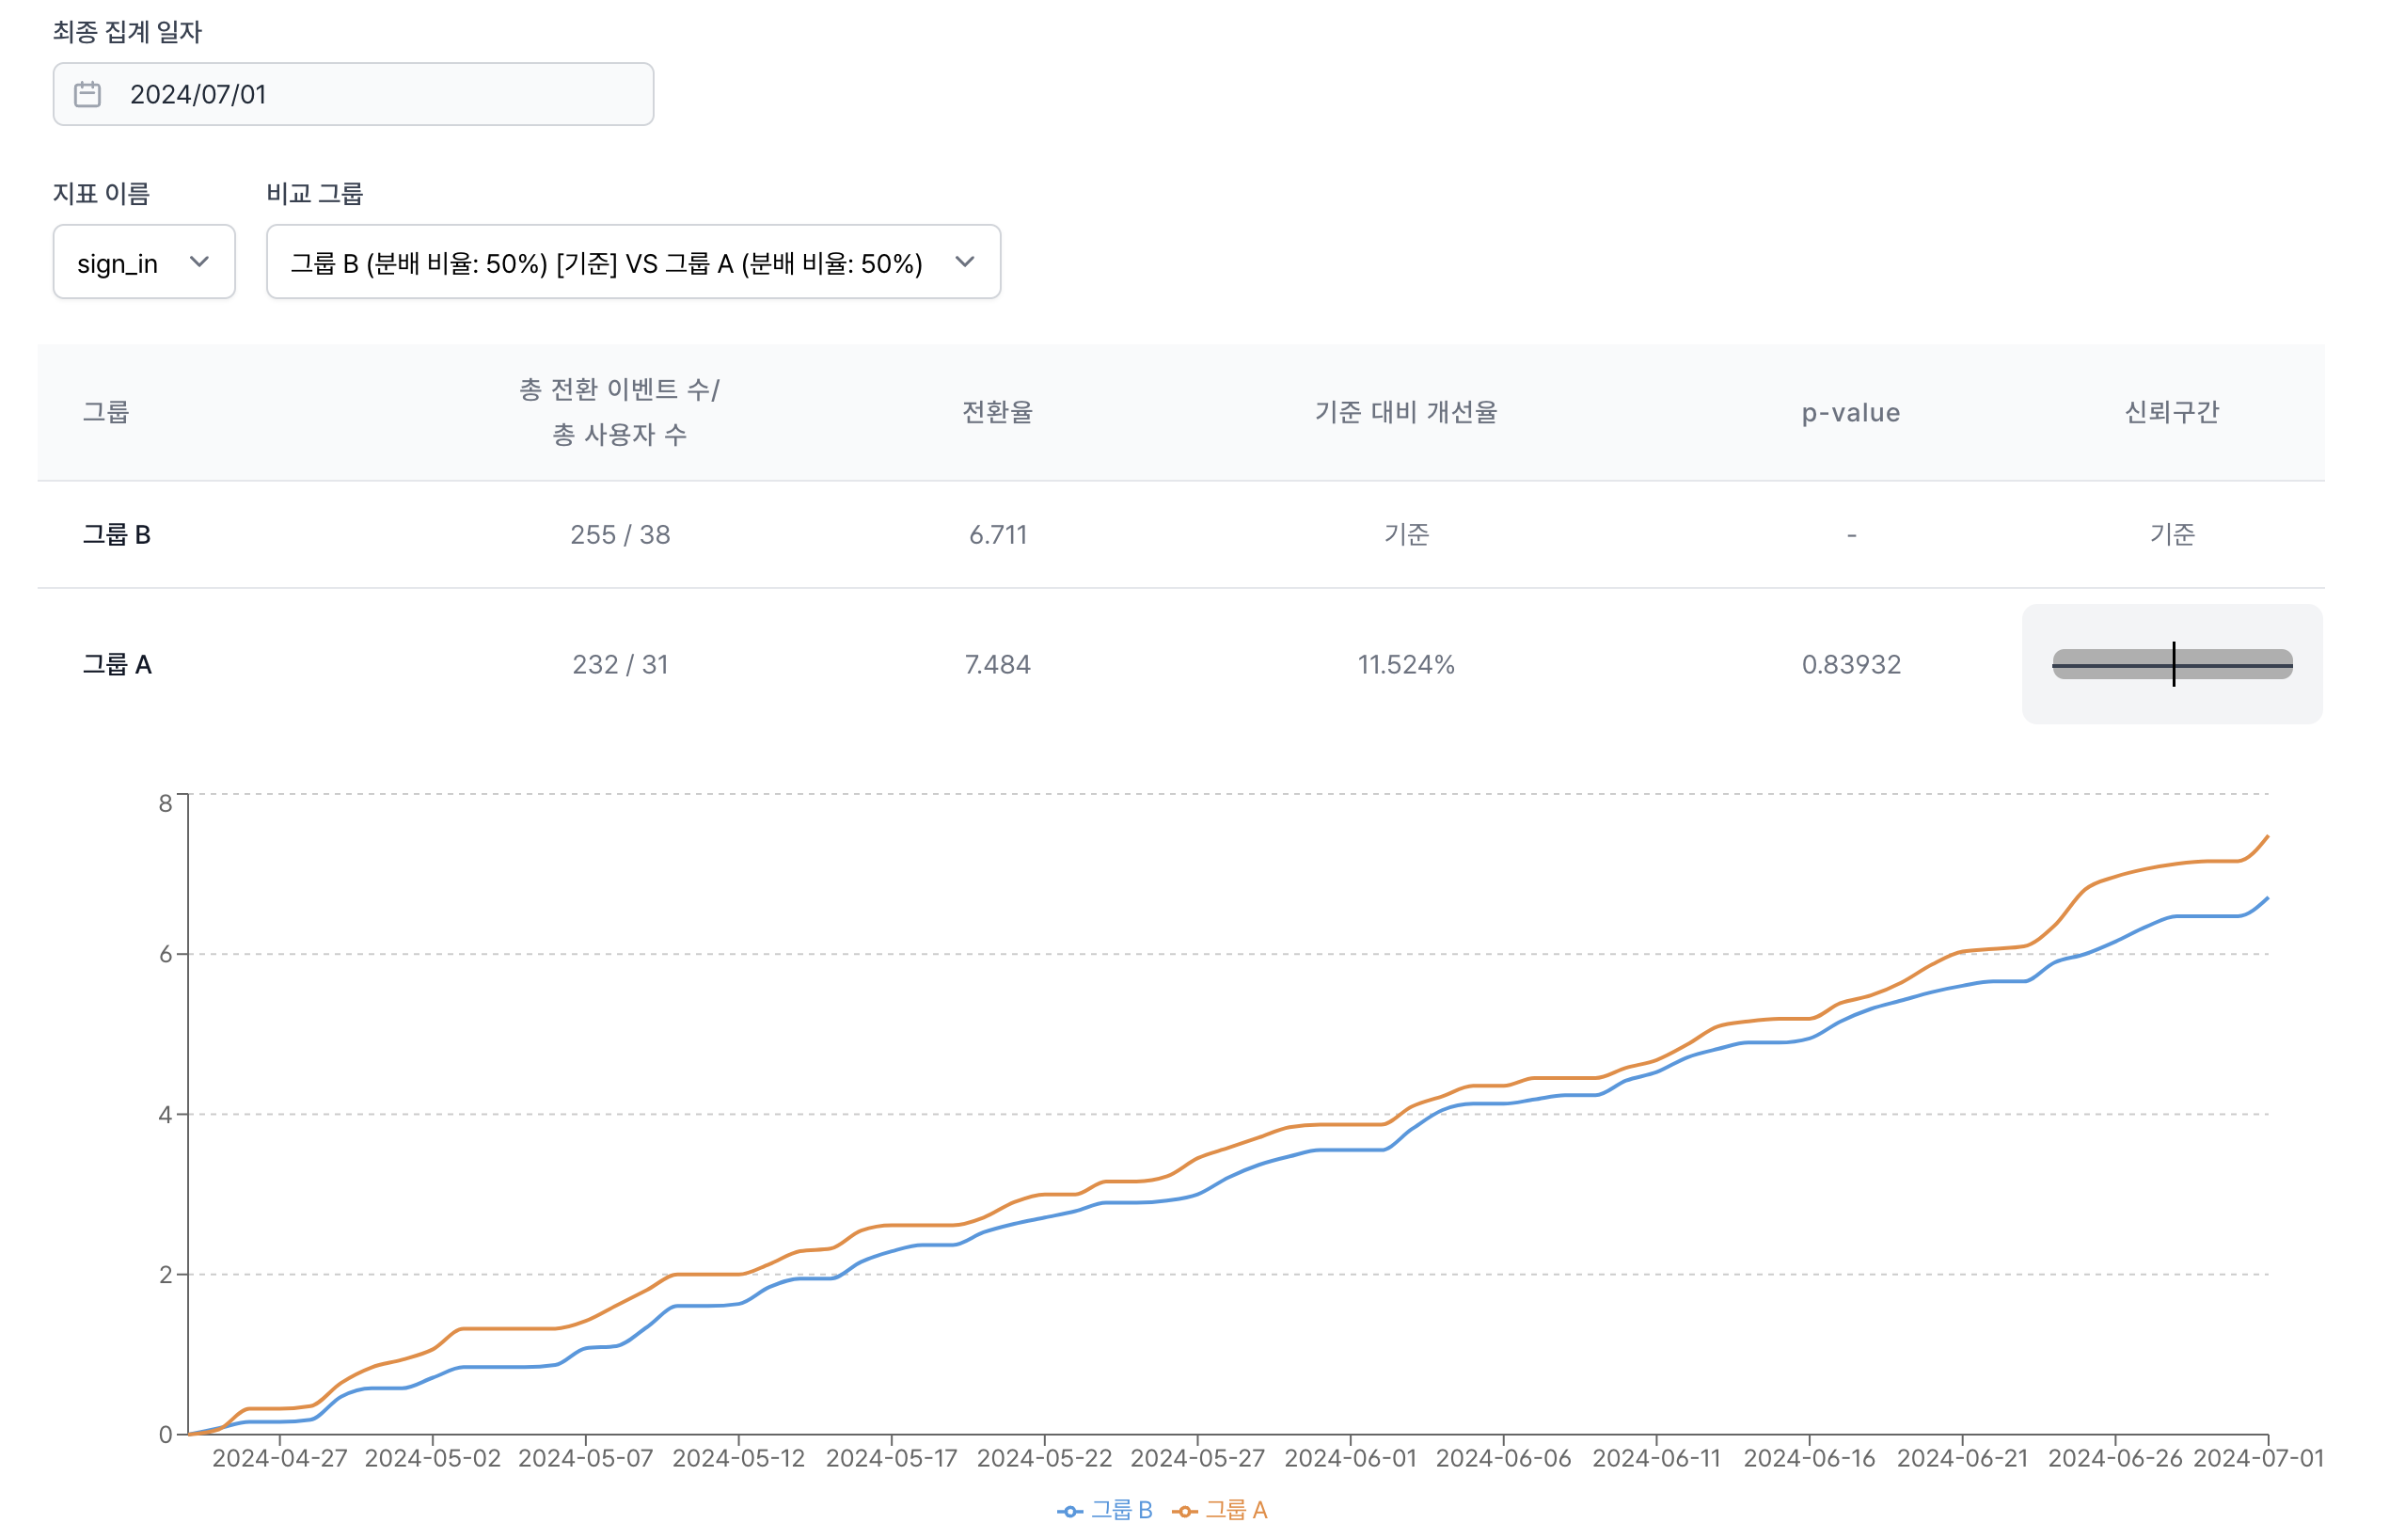The width and height of the screenshot is (2389, 1539).
Task: Click the 기준 대비 개선율 column header
Action: coord(1406,413)
